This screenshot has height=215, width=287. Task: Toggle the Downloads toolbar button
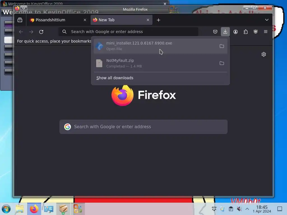225,32
